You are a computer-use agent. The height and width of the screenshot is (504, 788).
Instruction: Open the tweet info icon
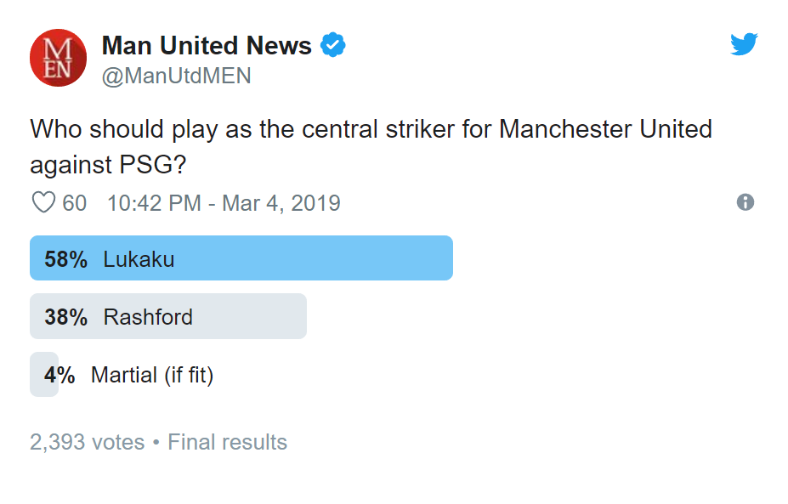pos(745,202)
